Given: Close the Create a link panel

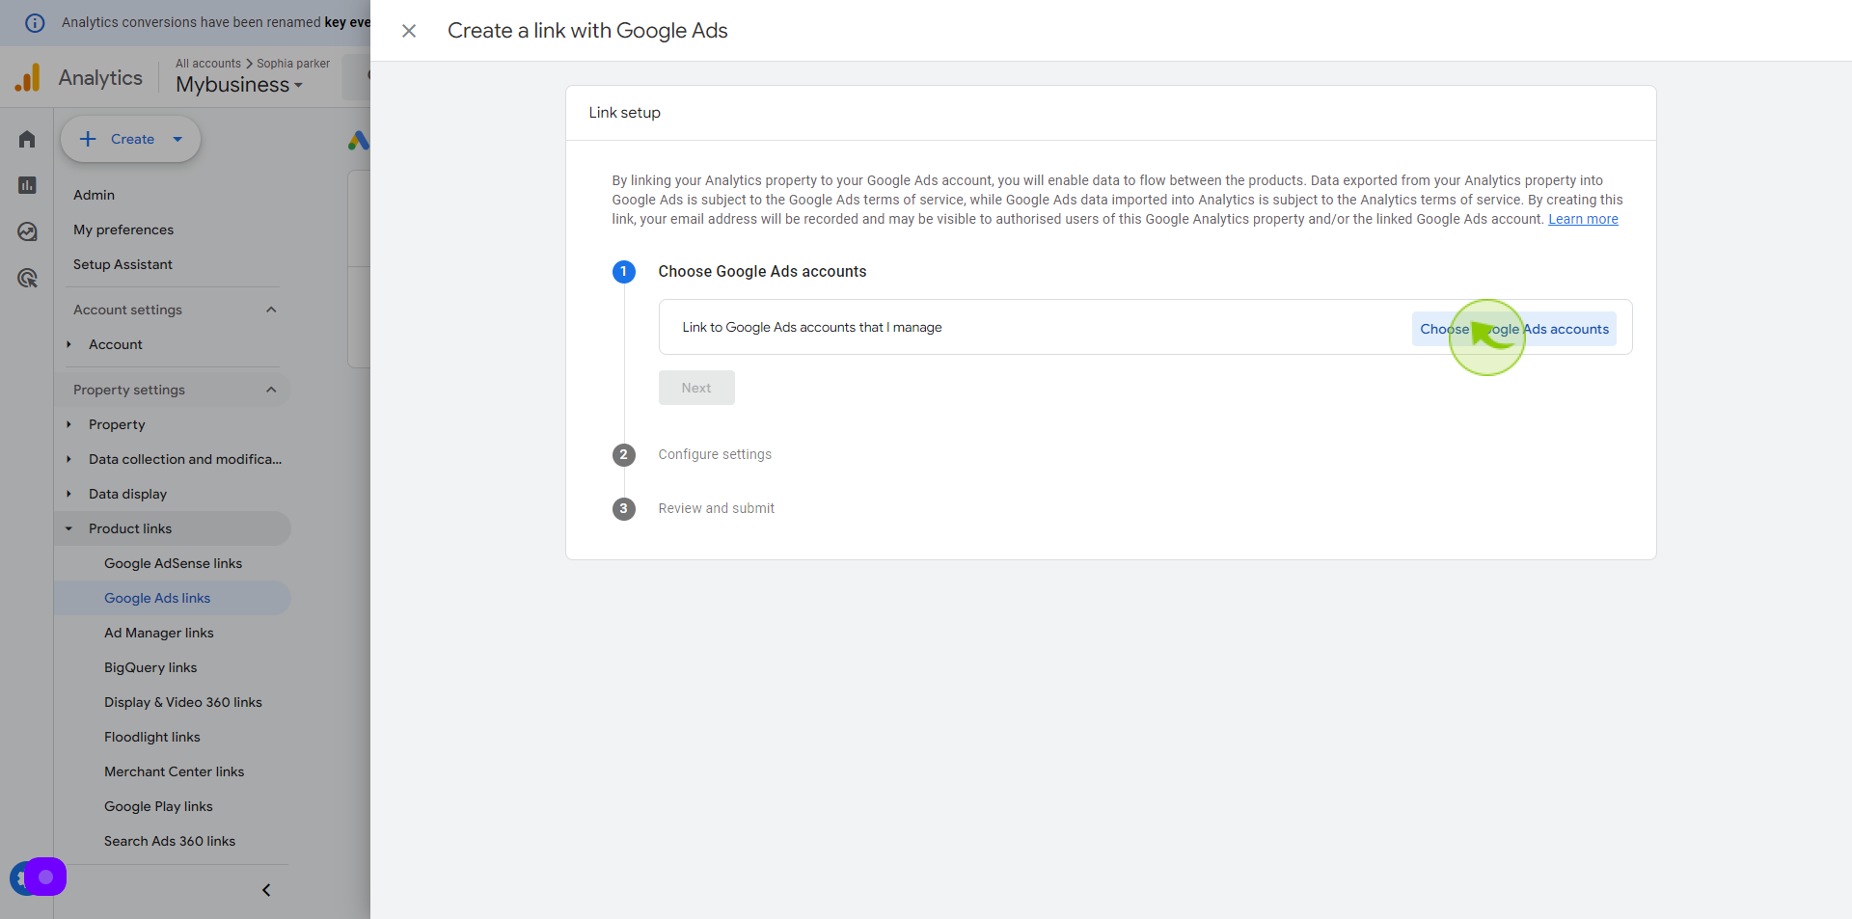Looking at the screenshot, I should pyautogui.click(x=409, y=31).
